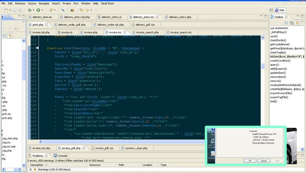Screen dimensions: 306x173
Task: Close the invoice_pdf.php editor tab
Action: click(83, 148)
